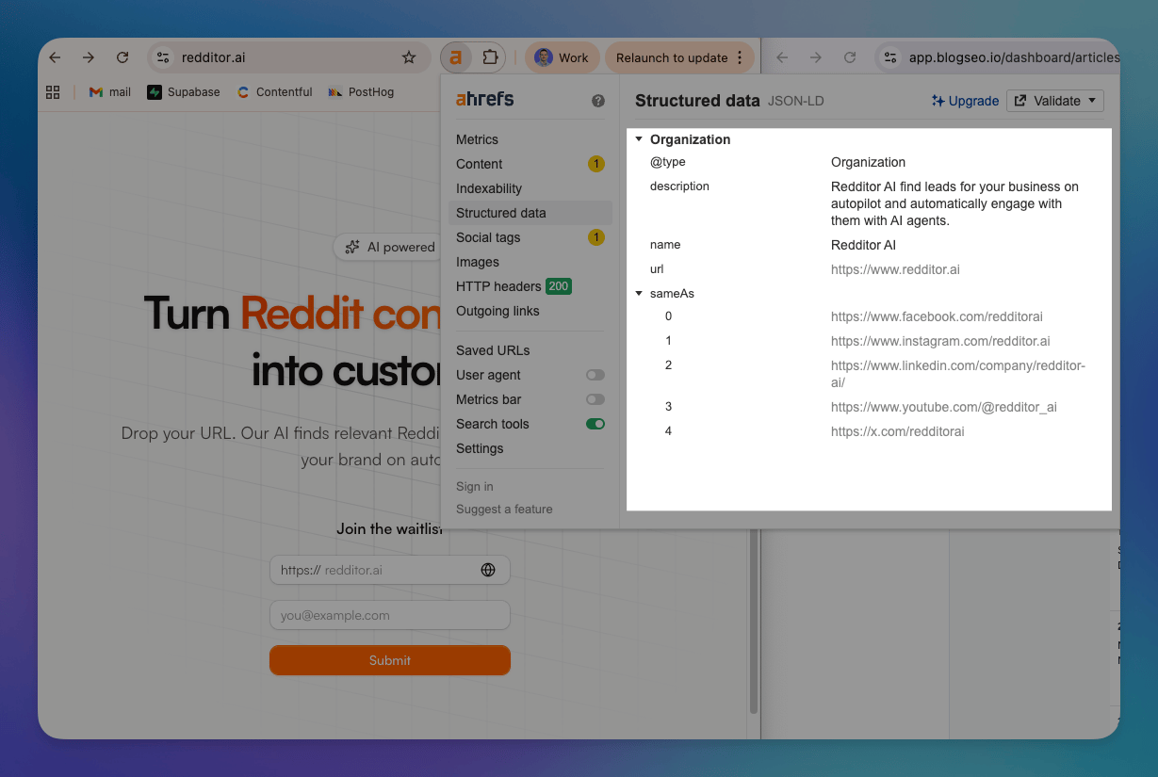Click the orange Submit button
Image resolution: width=1158 pixels, height=777 pixels.
(390, 660)
